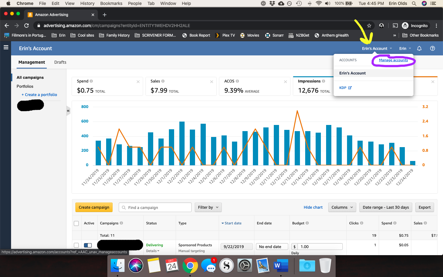Image resolution: width=443 pixels, height=277 pixels.
Task: Open Scrivener from the dock
Action: pyautogui.click(x=226, y=265)
